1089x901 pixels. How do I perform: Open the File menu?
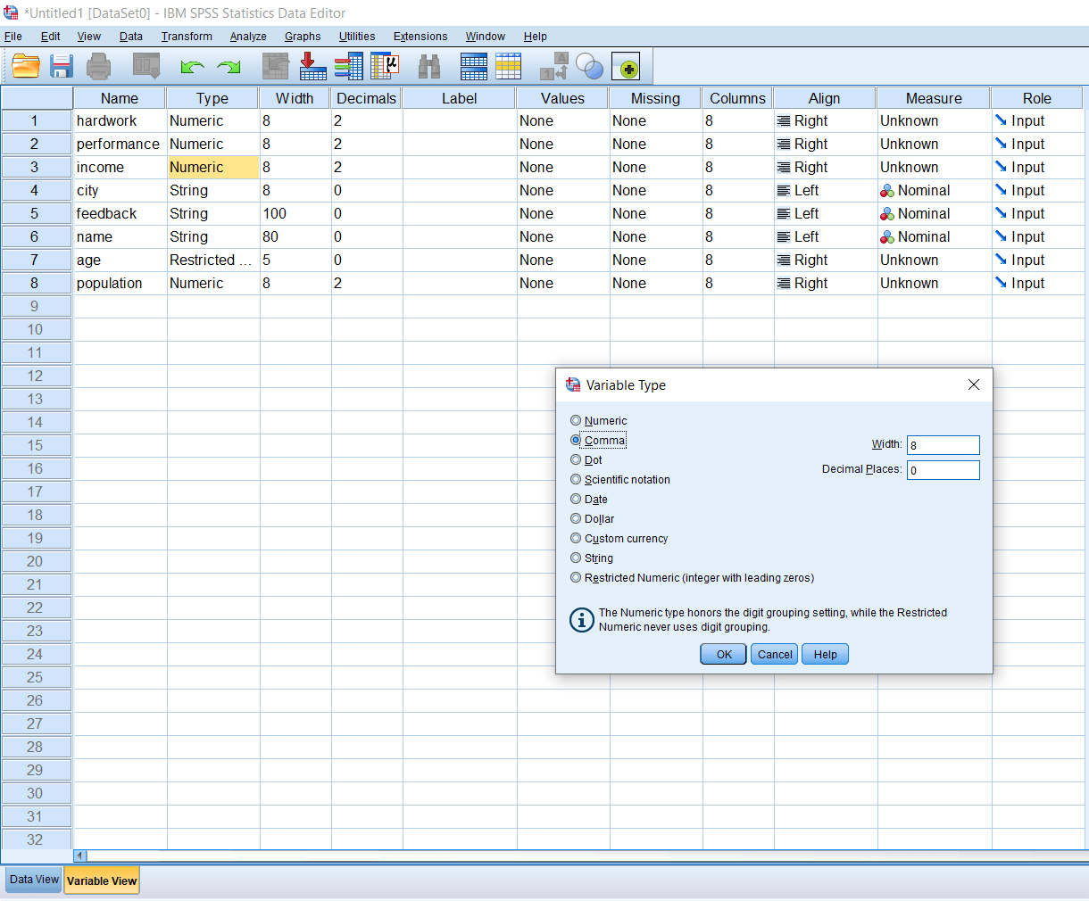click(x=13, y=37)
